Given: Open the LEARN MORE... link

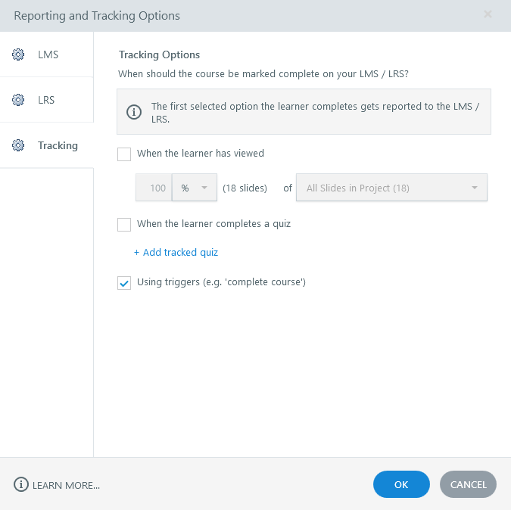Looking at the screenshot, I should pos(66,485).
